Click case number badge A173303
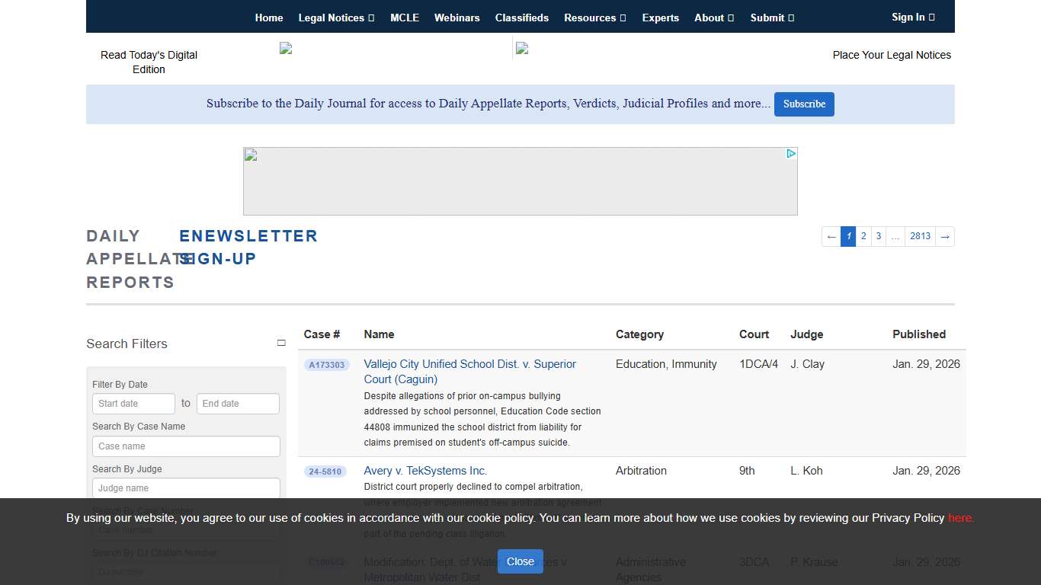This screenshot has height=585, width=1041. (x=326, y=365)
